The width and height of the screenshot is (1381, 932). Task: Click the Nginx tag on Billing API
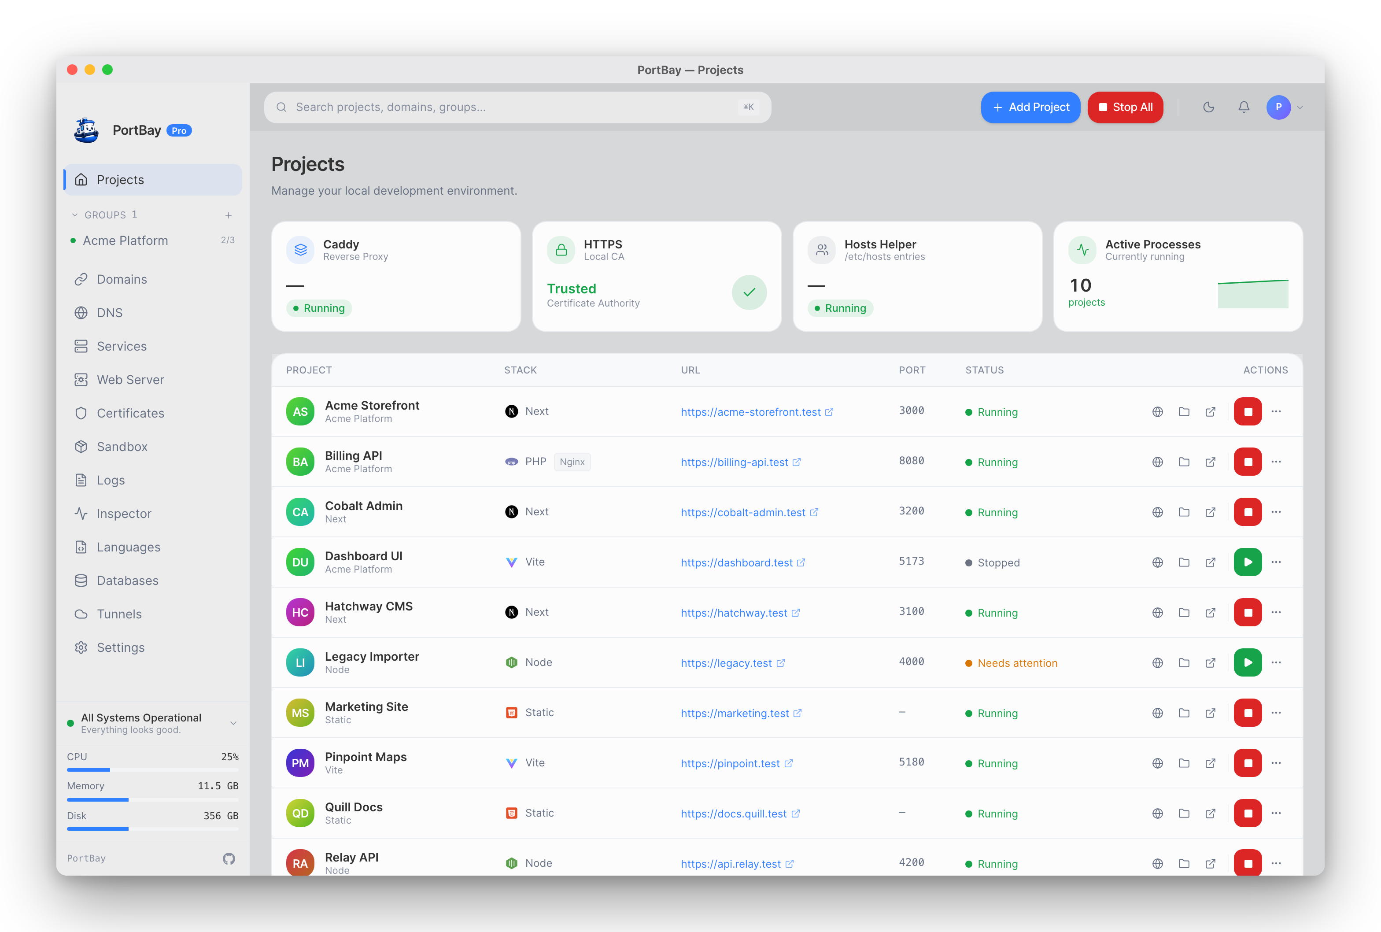(x=572, y=462)
